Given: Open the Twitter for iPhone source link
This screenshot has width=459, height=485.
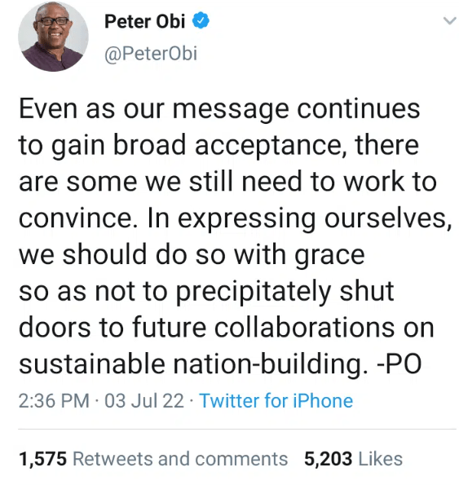Looking at the screenshot, I should (x=276, y=401).
